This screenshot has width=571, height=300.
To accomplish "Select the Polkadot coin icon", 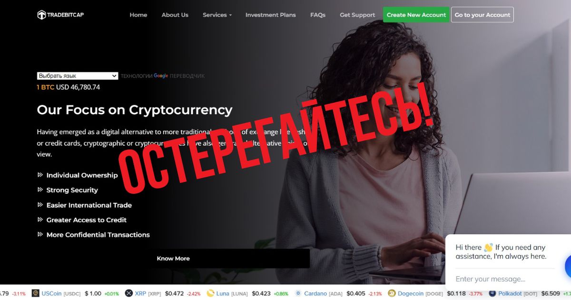I will point(492,293).
